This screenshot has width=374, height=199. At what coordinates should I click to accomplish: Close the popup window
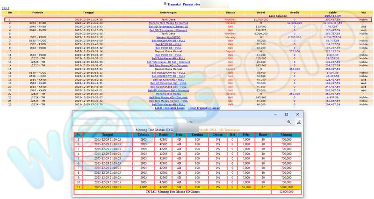click(x=299, y=114)
